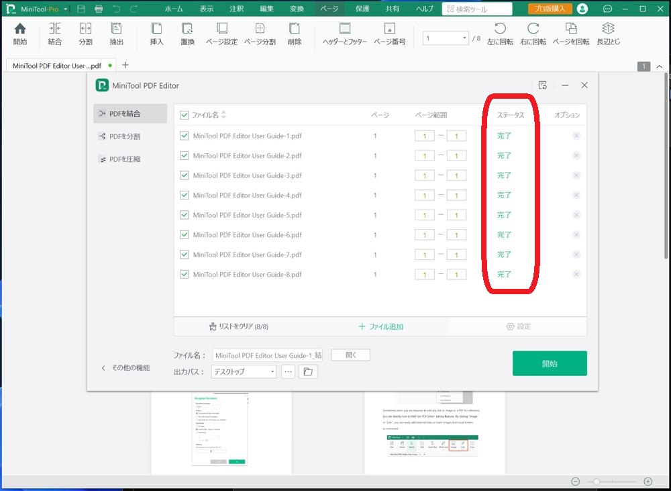Image resolution: width=671 pixels, height=491 pixels.
Task: Collapse the ribbon with the chevron
Action: (660, 66)
